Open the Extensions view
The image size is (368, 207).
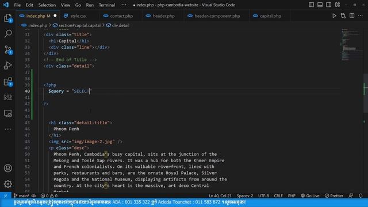coord(7,82)
